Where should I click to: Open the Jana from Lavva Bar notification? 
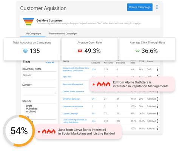coord(78,131)
